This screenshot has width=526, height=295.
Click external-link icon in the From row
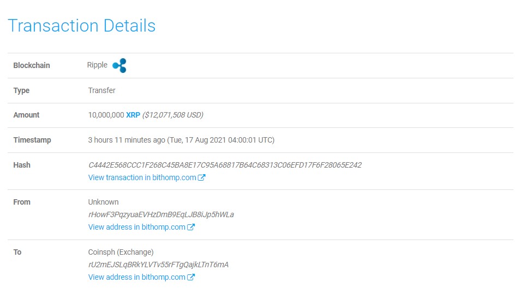tap(191, 227)
